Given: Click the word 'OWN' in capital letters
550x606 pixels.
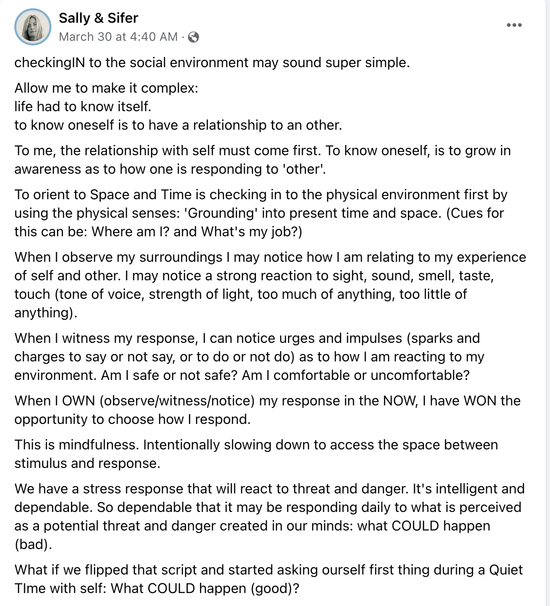Looking at the screenshot, I should 78,401.
